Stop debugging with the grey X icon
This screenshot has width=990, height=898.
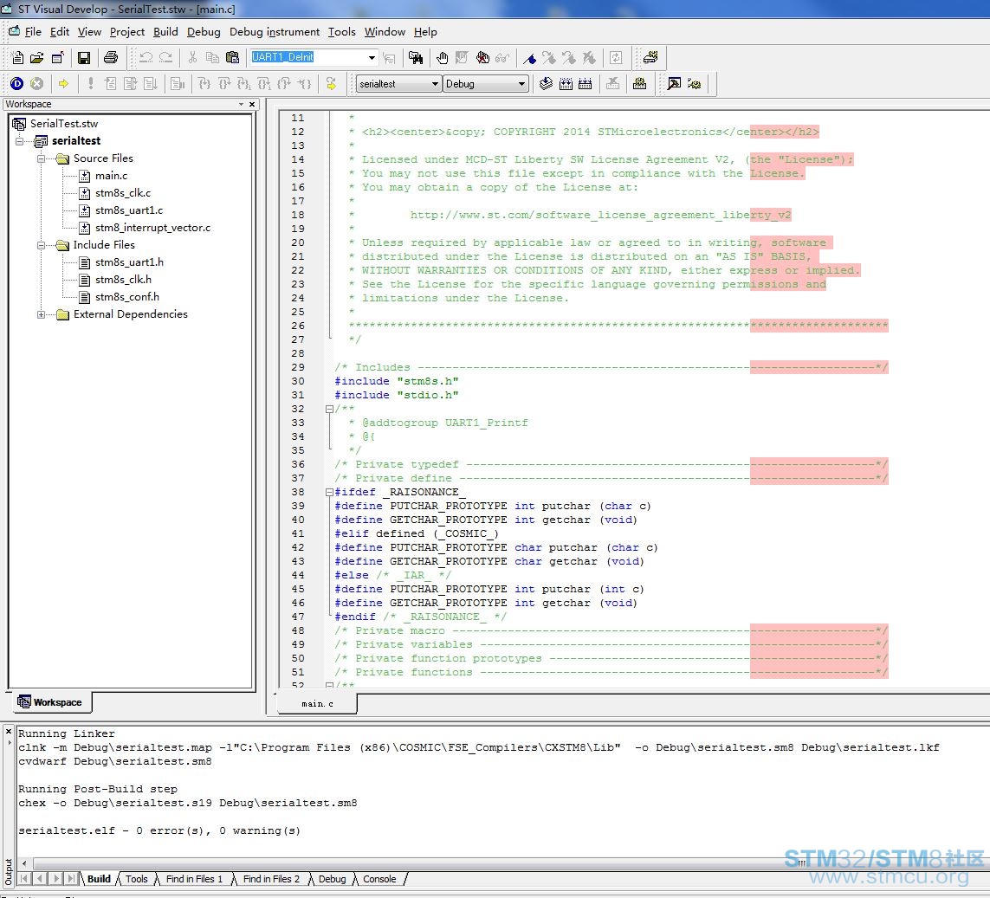(37, 83)
